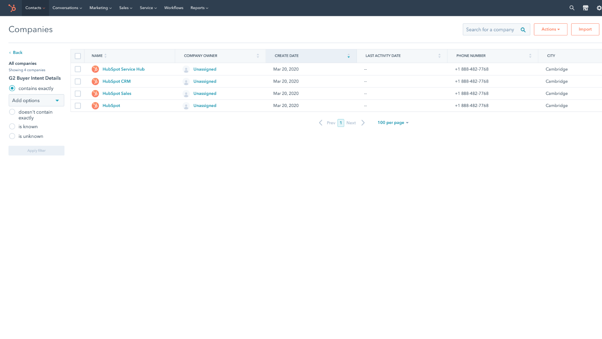602x339 pixels.
Task: Click the HubSpot CRM company logo
Action: 96,81
